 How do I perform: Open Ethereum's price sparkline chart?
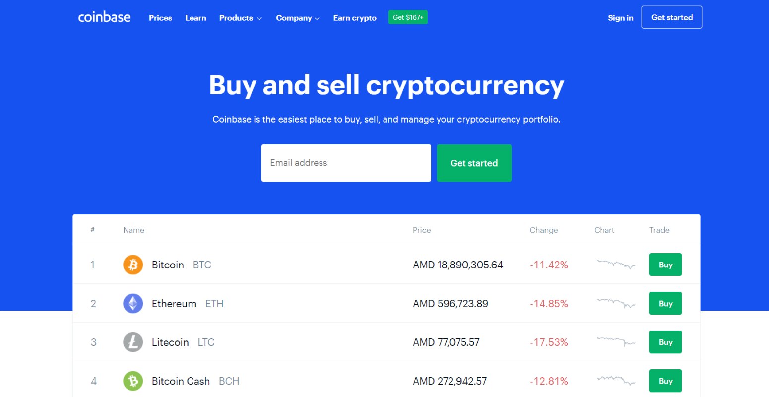(x=615, y=303)
